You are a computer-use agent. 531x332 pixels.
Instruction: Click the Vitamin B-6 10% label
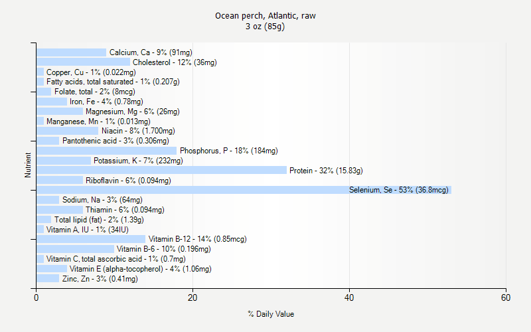point(163,249)
